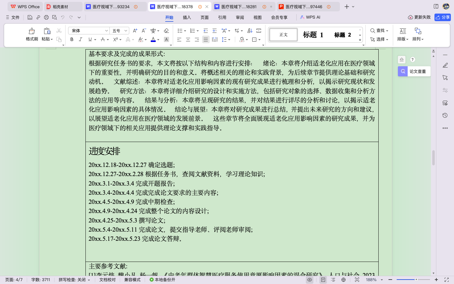Screen dimensions: 454x284
Task: Click the annotation pen icon in right sidebar
Action: tap(445, 65)
